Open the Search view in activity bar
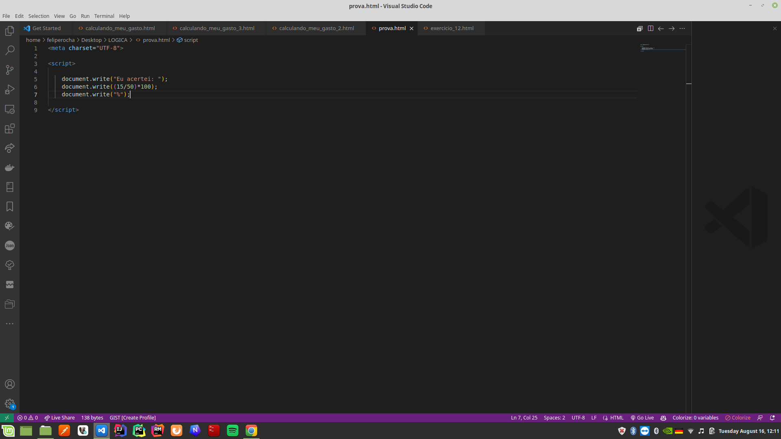Viewport: 781px width, 439px height. [10, 50]
